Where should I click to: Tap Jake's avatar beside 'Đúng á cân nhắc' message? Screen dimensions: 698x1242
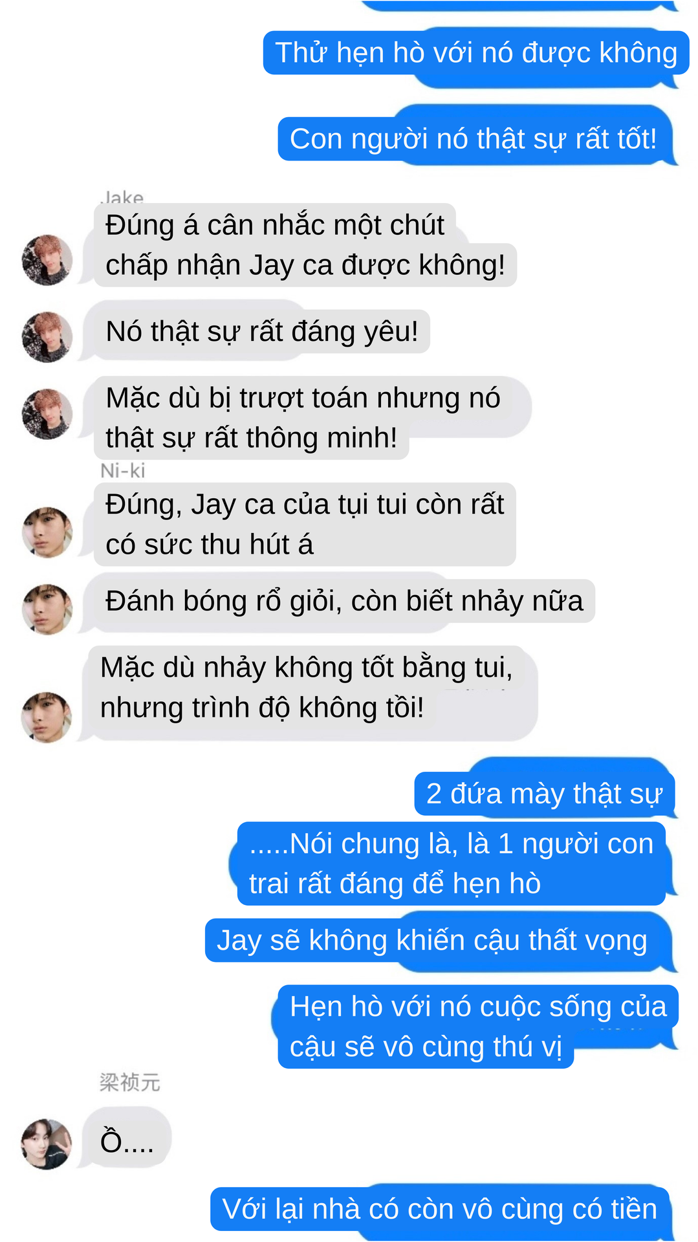click(47, 260)
